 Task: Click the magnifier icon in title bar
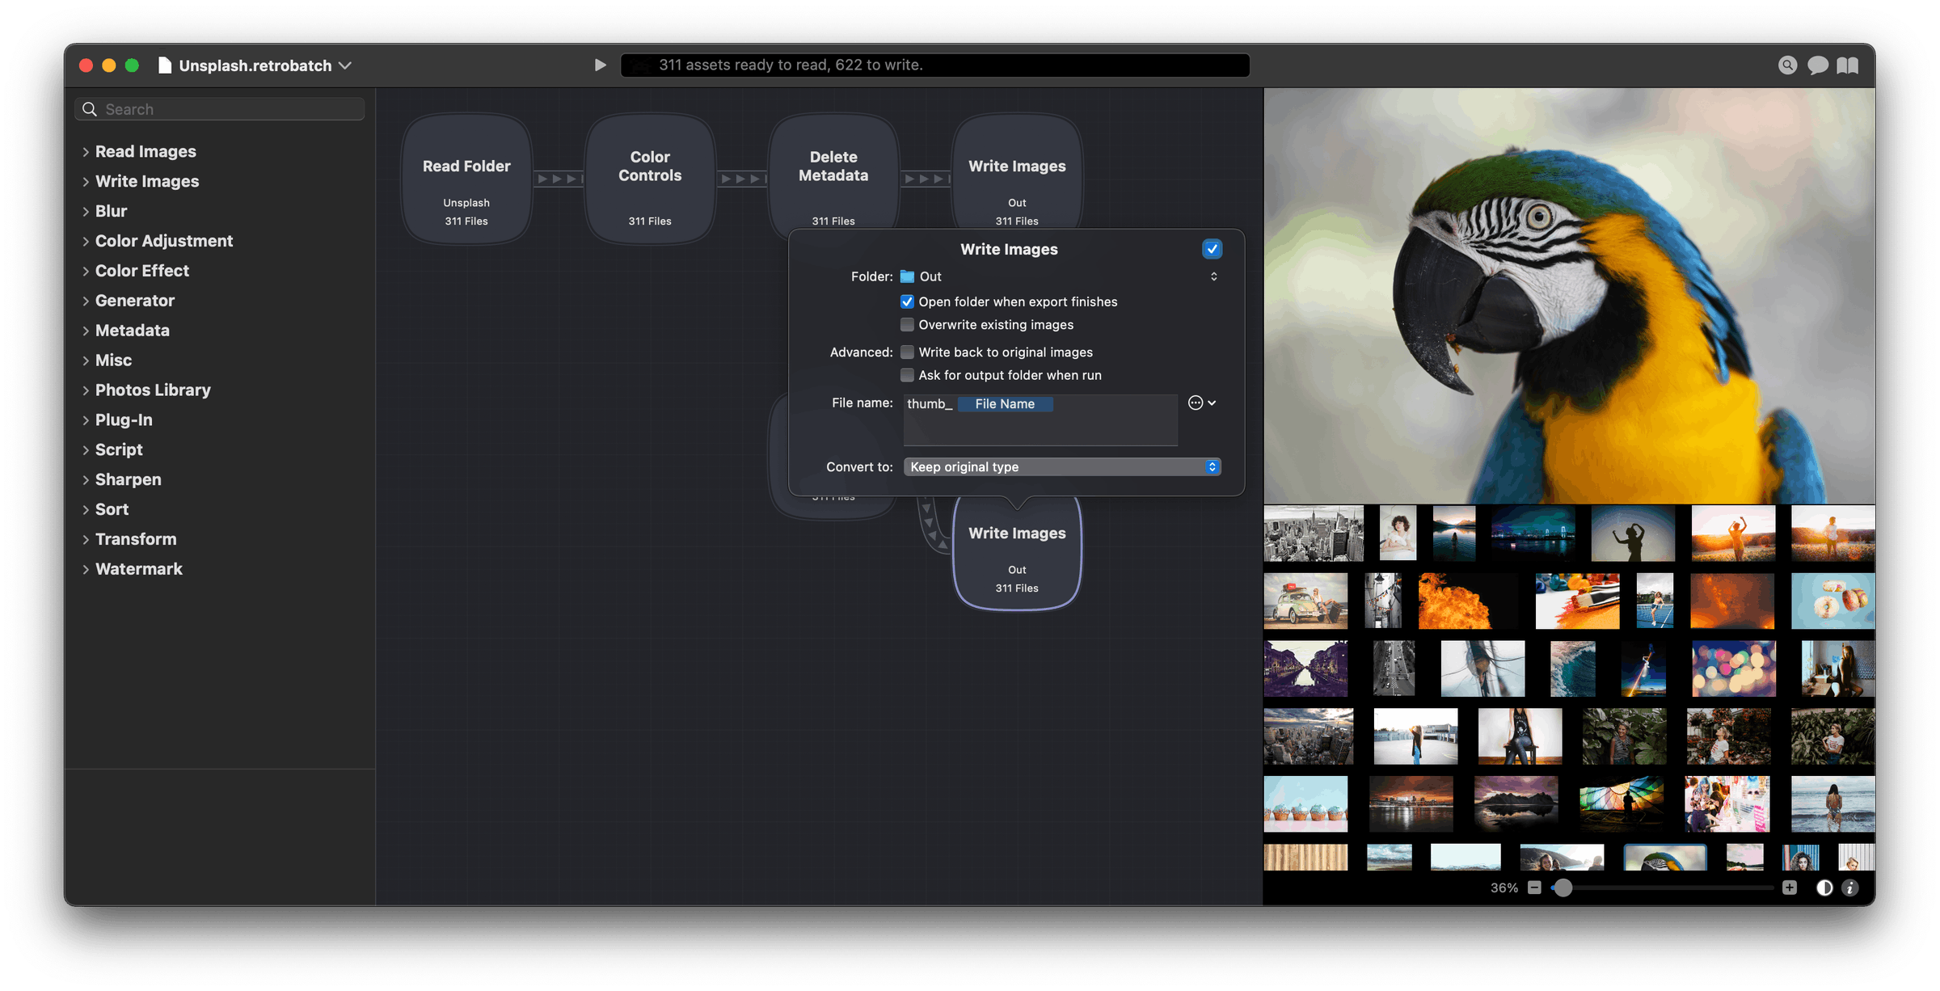pyautogui.click(x=1787, y=65)
